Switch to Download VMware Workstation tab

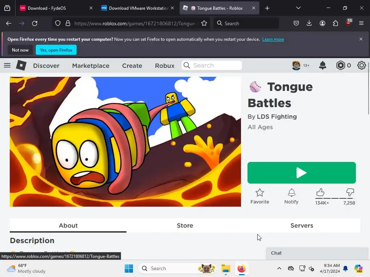[x=138, y=8]
